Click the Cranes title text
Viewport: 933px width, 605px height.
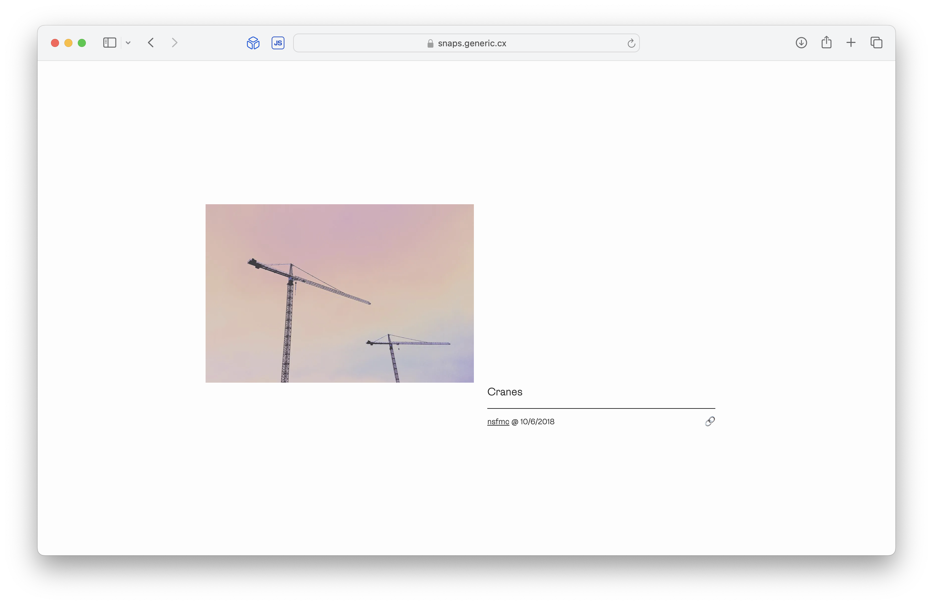[x=504, y=392]
